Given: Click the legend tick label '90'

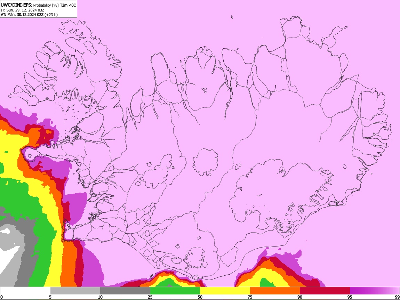Looking at the screenshot, I should tap(300, 297).
